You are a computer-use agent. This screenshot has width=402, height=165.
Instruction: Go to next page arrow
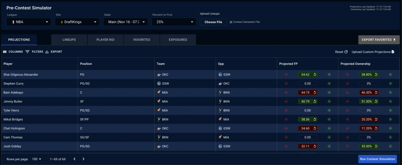pos(83,159)
